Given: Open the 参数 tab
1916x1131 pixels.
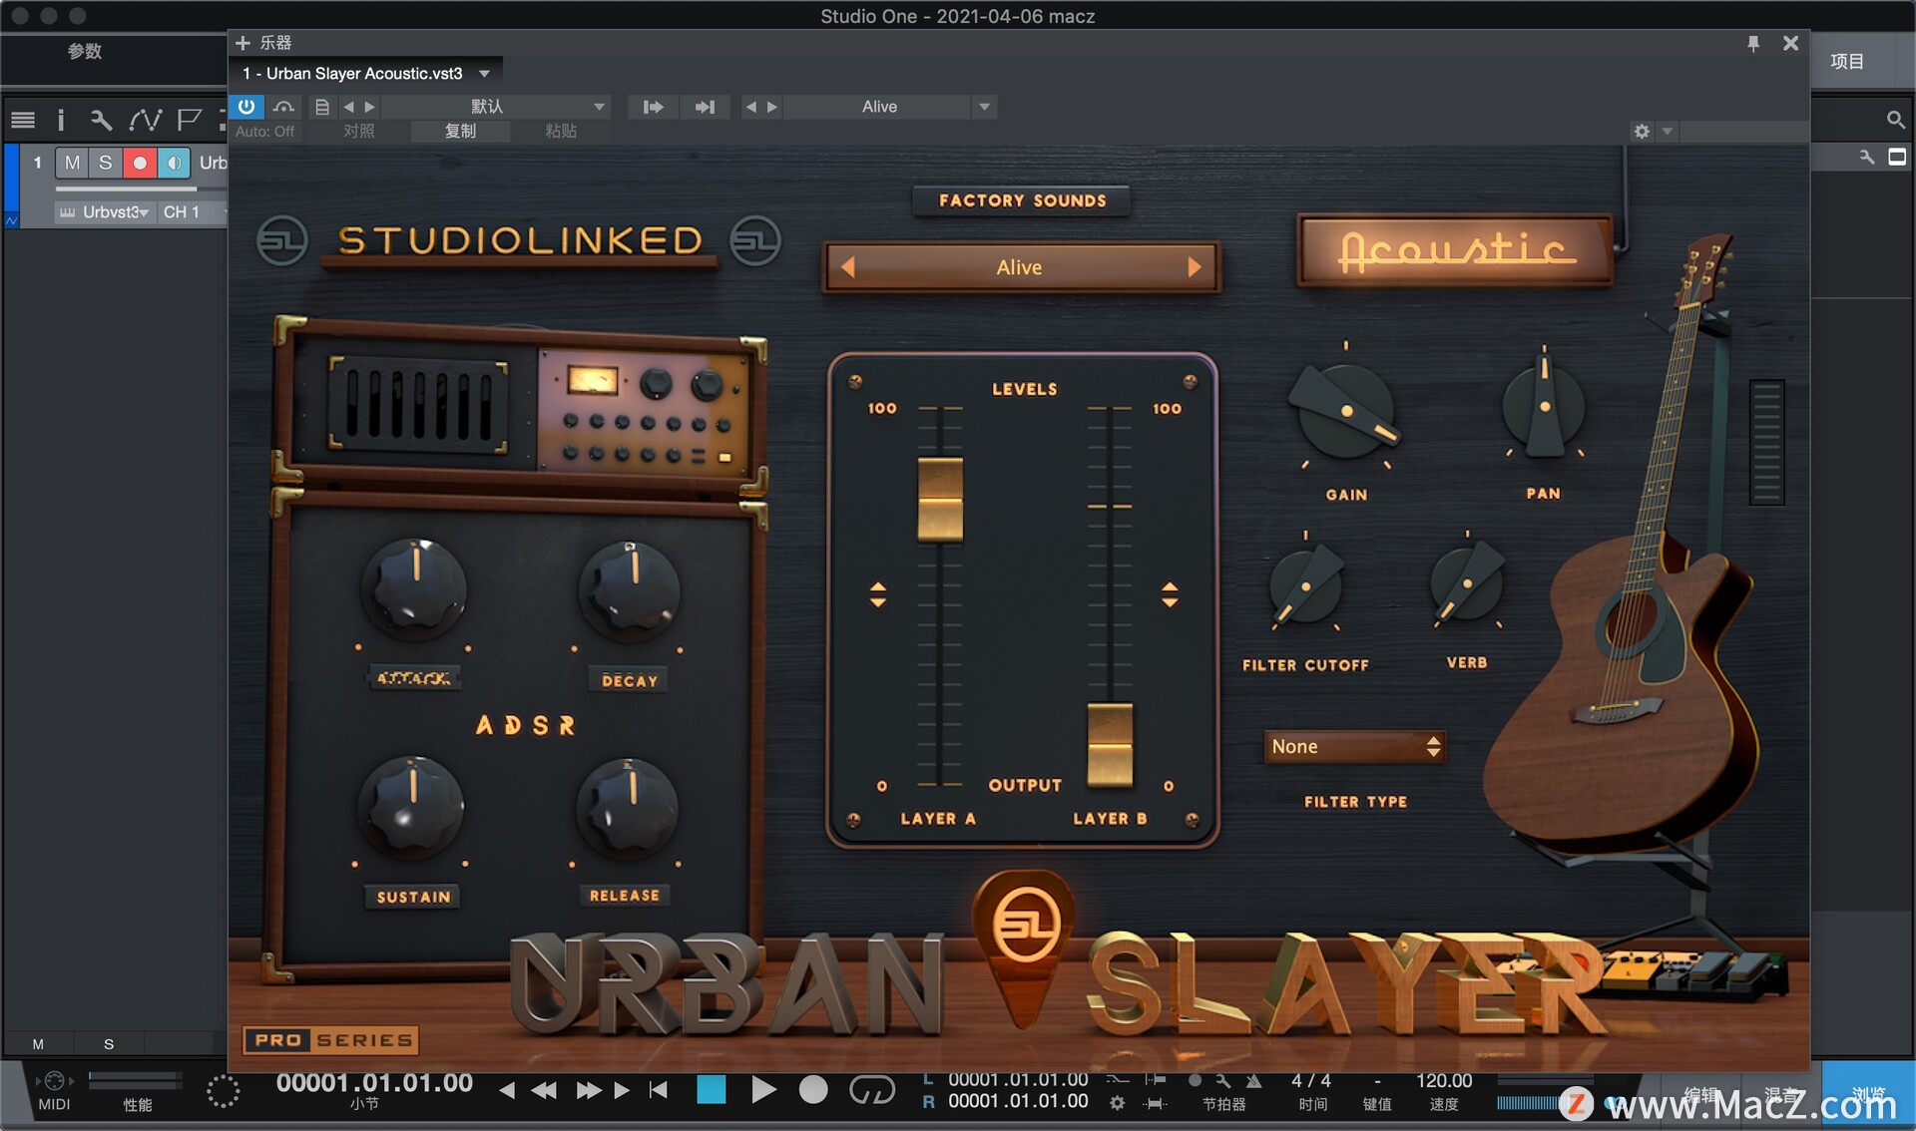Looking at the screenshot, I should pos(85,51).
